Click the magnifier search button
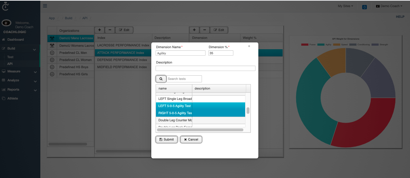This screenshot has height=178, width=410. 161,79
